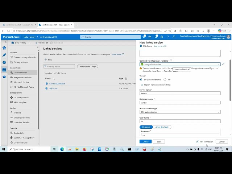Switch to Azure Key Vault toggle
This screenshot has height=174, width=232.
(162, 127)
